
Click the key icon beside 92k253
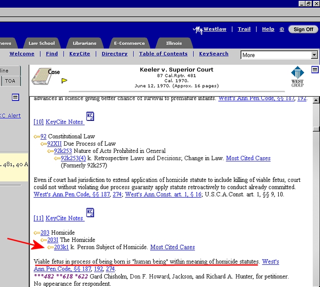[x=50, y=151]
